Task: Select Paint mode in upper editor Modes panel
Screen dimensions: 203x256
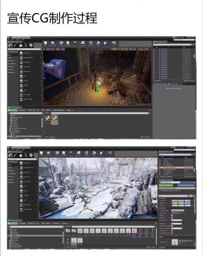Action: pyautogui.click(x=15, y=45)
